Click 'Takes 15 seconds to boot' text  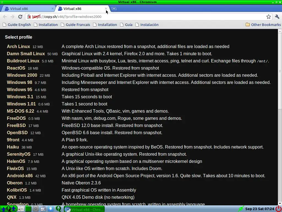87,97
